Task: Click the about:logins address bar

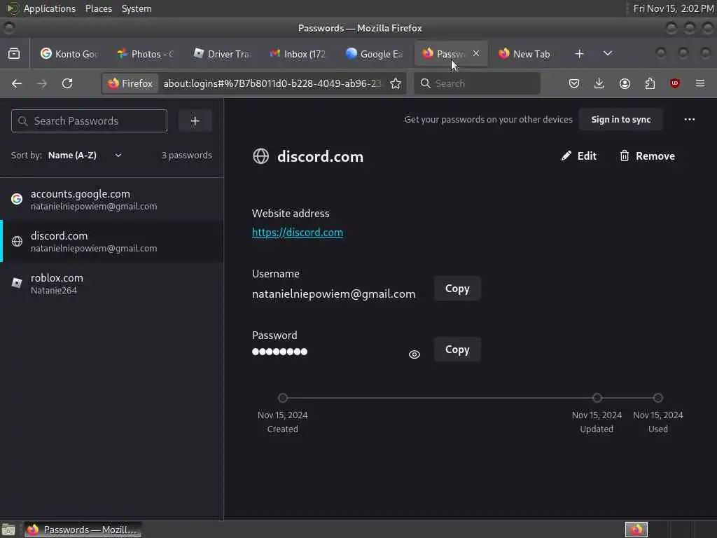Action: (x=272, y=83)
